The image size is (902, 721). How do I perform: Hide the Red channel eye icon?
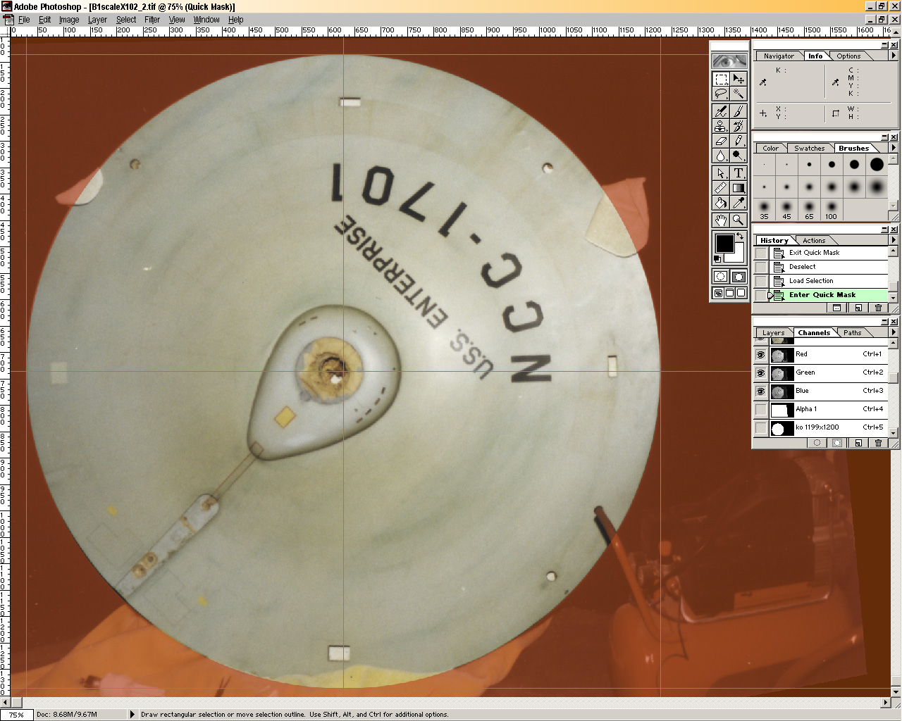point(760,355)
